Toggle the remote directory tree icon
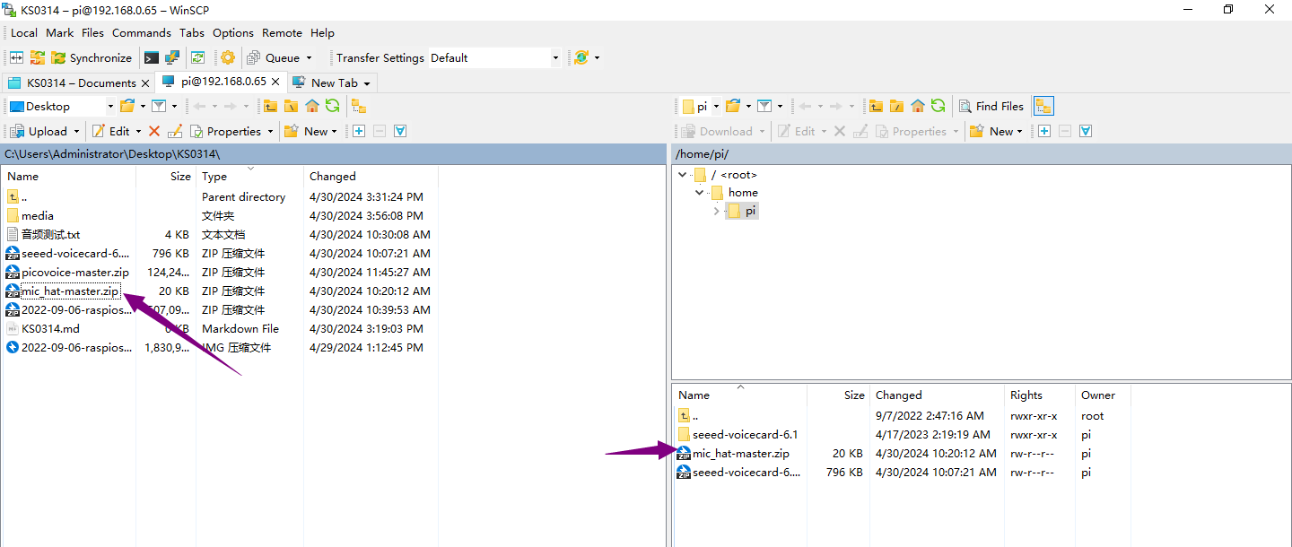 pos(1043,106)
